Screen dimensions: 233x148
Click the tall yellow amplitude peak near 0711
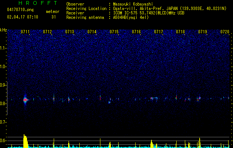pyautogui.click(x=26, y=141)
